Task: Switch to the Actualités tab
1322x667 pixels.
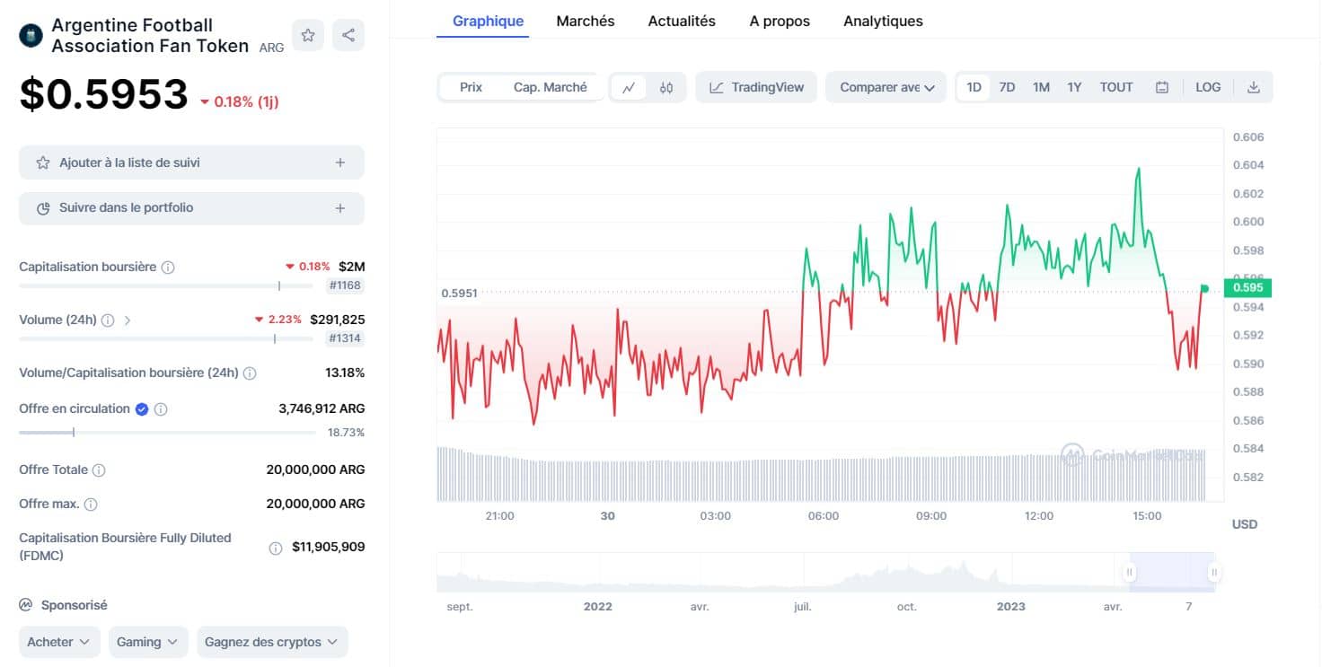Action: pyautogui.click(x=682, y=21)
